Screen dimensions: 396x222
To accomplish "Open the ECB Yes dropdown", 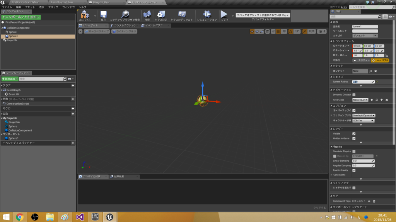I will click(x=363, y=121).
